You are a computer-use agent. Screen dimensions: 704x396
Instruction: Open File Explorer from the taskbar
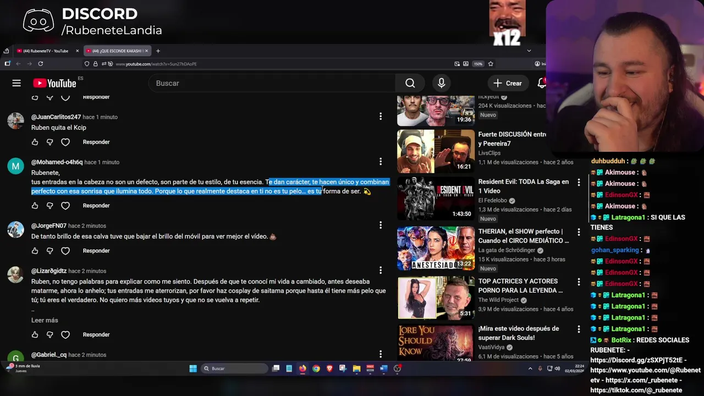point(356,369)
